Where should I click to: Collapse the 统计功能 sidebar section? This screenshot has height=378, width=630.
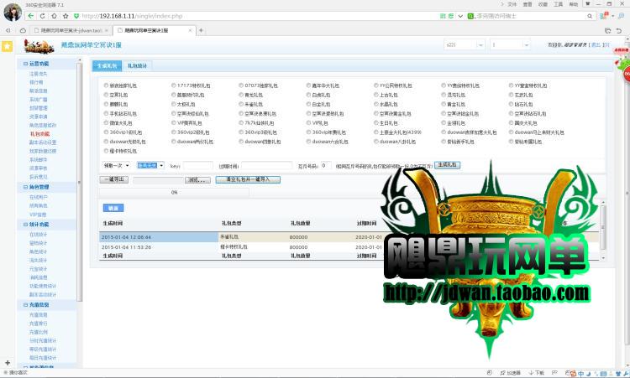click(x=25, y=225)
